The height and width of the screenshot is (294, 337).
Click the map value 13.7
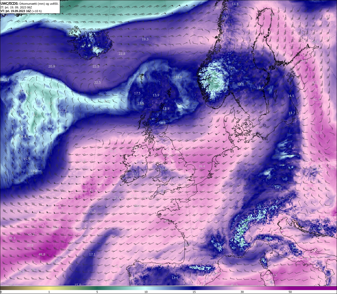coord(292,113)
